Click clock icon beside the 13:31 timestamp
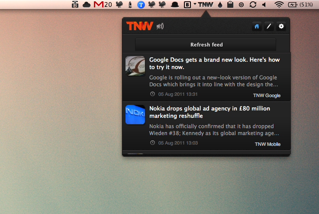The image size is (319, 214). [152, 94]
